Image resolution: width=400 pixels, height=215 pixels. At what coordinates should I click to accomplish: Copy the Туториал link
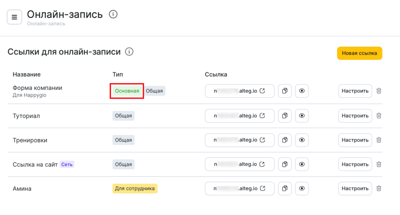click(x=285, y=115)
